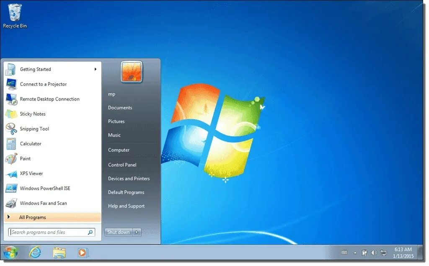Image resolution: width=429 pixels, height=266 pixels.
Task: Expand All Programs list
Action: click(52, 217)
